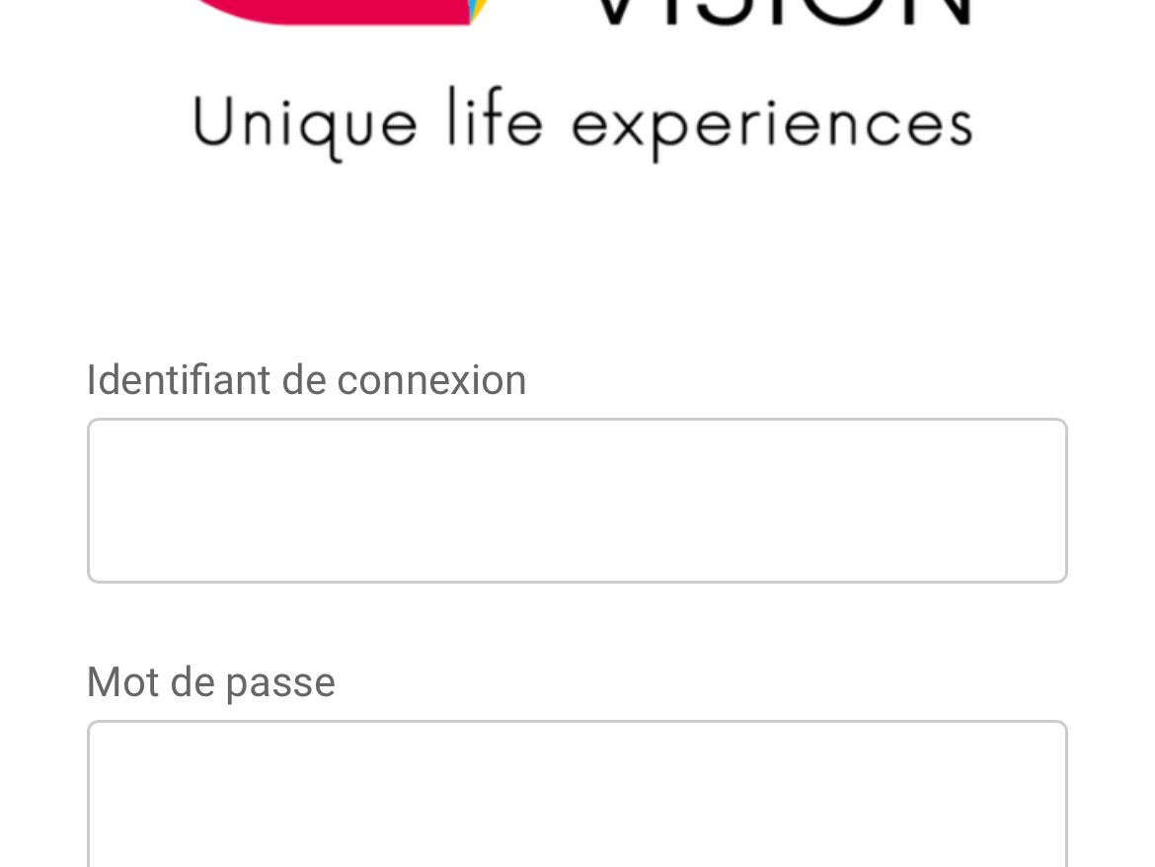Screen dimensions: 1155x867
Task: Focus the Mot de passe input field
Action: [x=577, y=795]
